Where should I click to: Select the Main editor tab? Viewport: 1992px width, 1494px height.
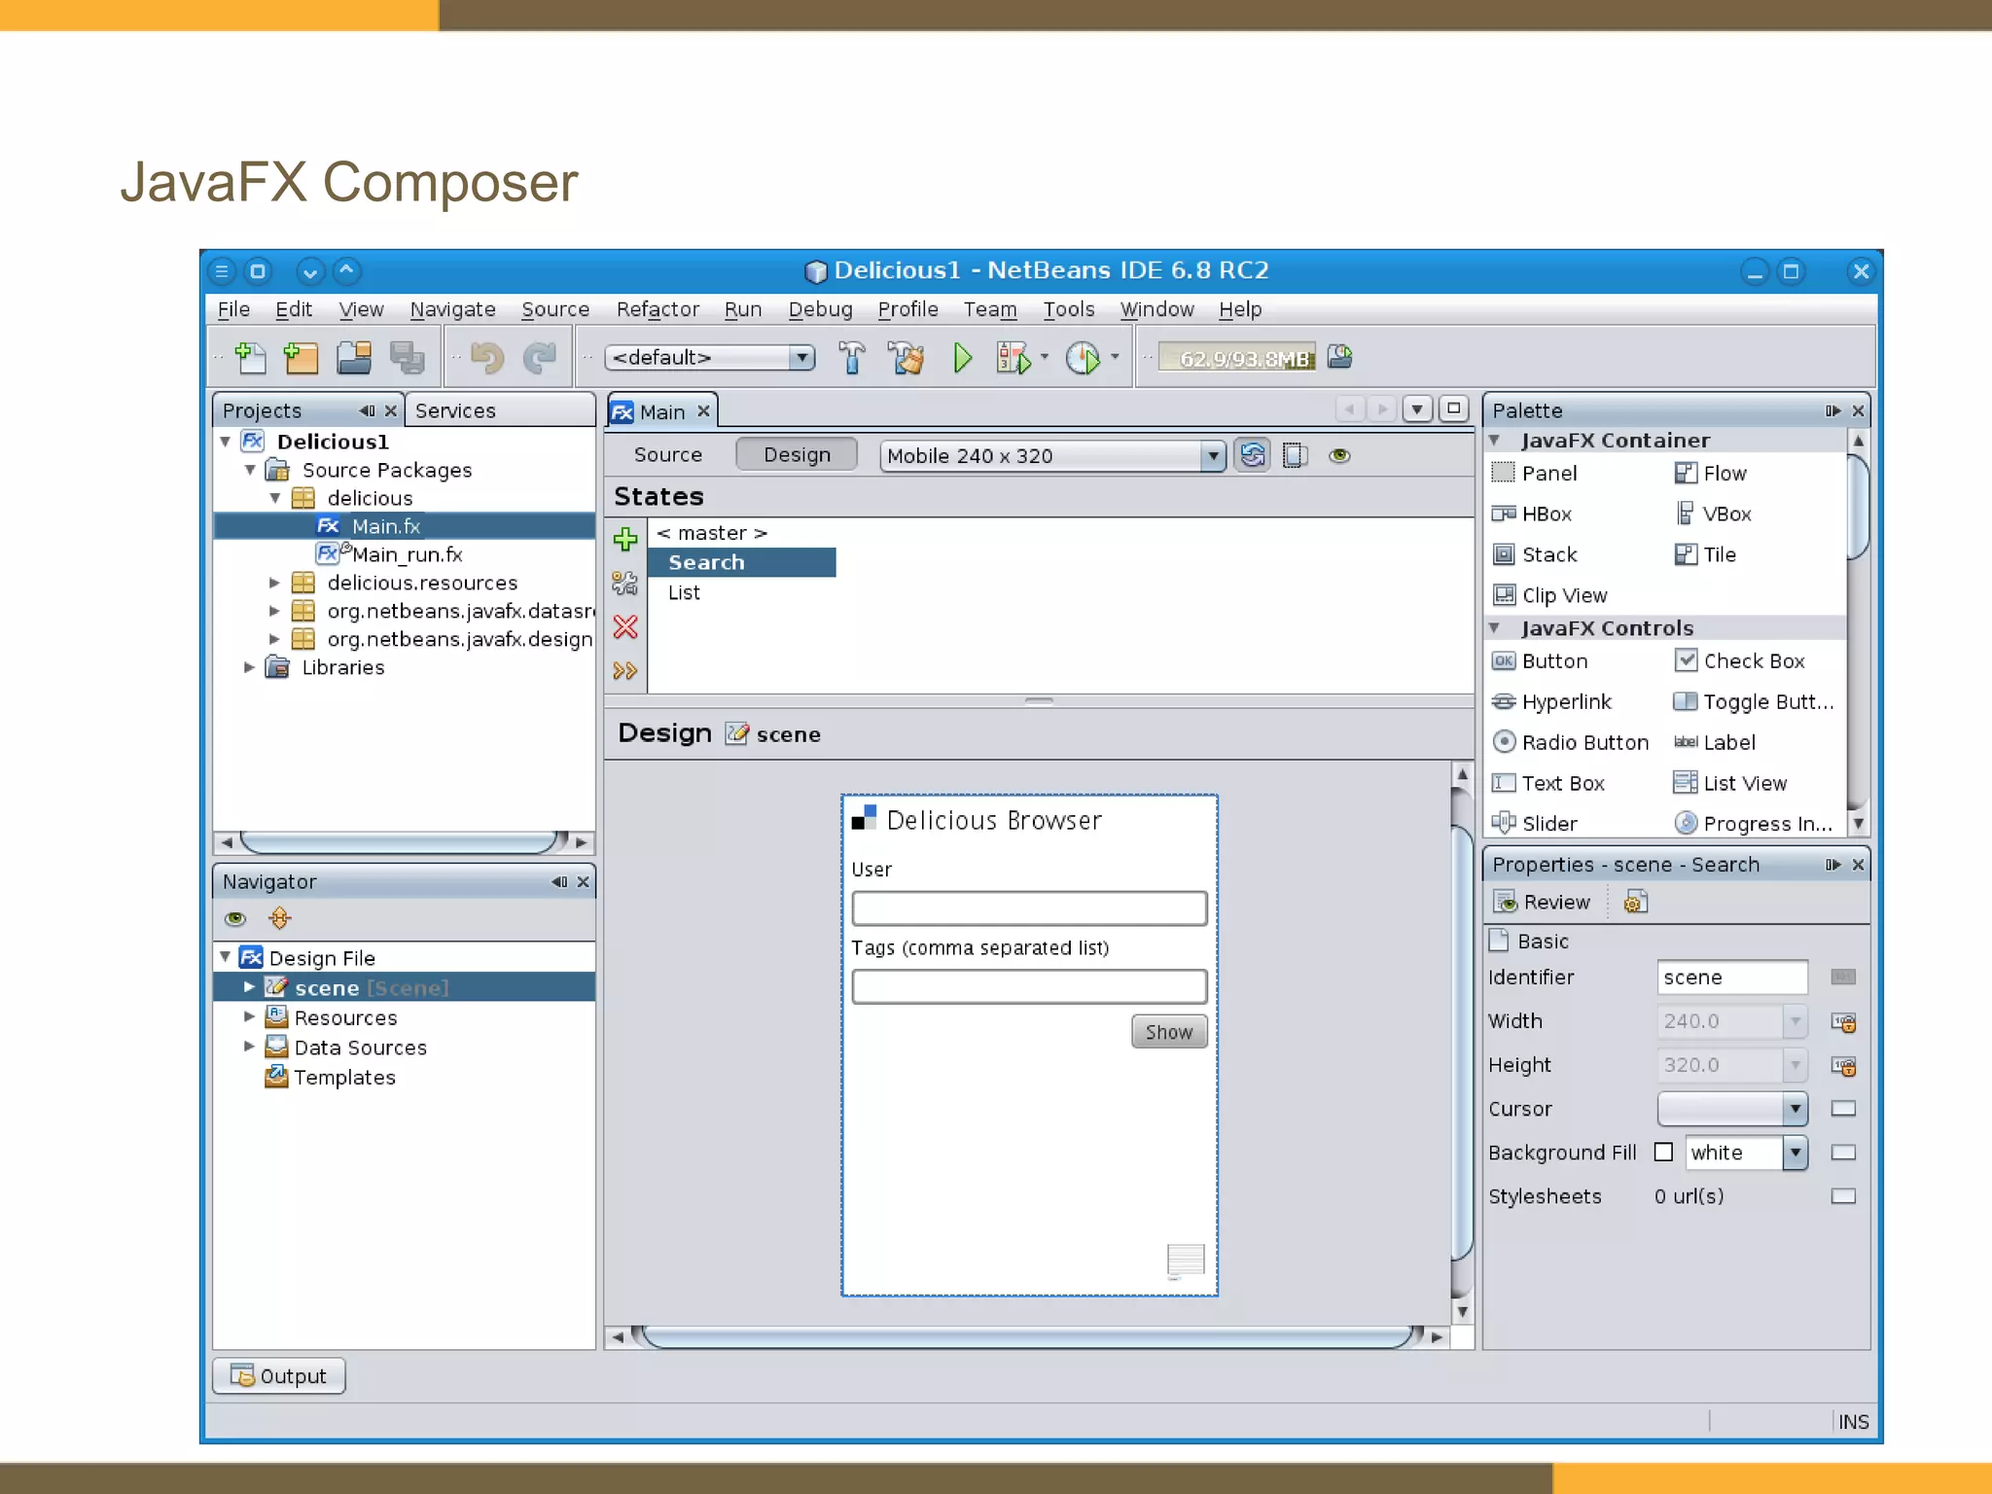coord(661,411)
